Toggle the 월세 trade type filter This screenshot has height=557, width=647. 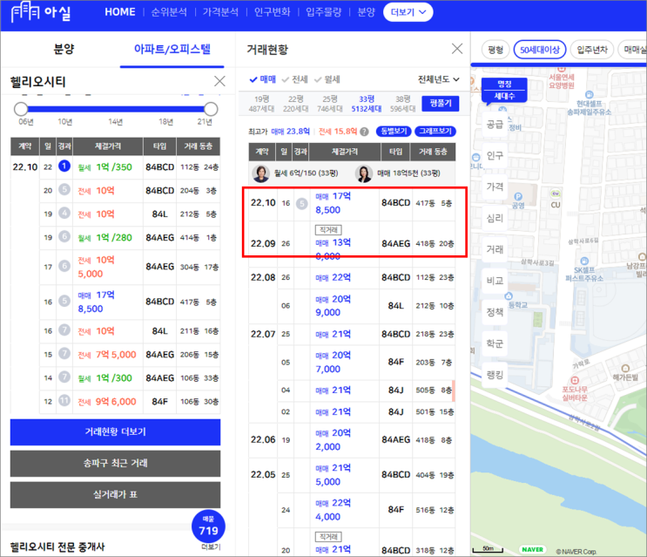click(327, 79)
